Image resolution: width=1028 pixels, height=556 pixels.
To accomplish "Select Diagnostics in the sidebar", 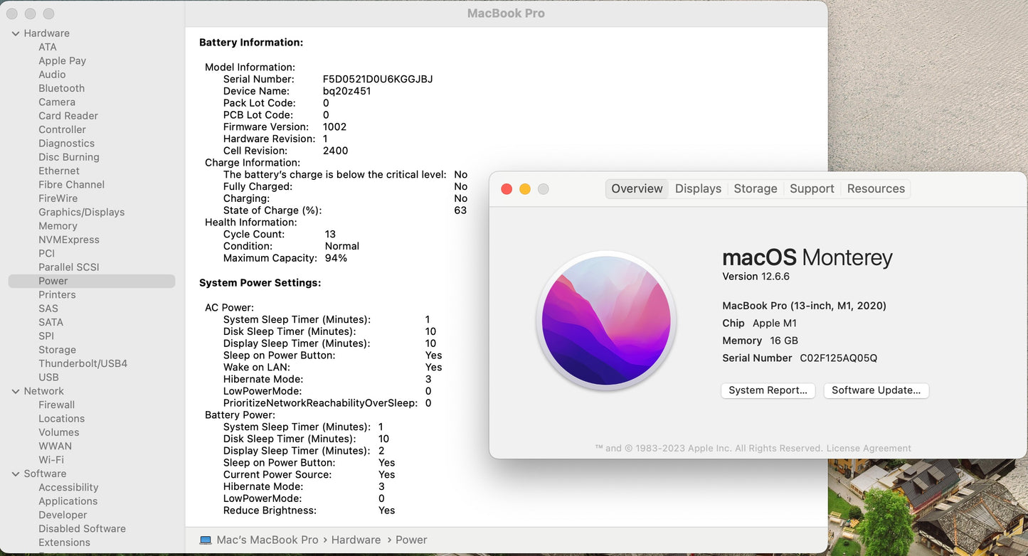I will 67,144.
